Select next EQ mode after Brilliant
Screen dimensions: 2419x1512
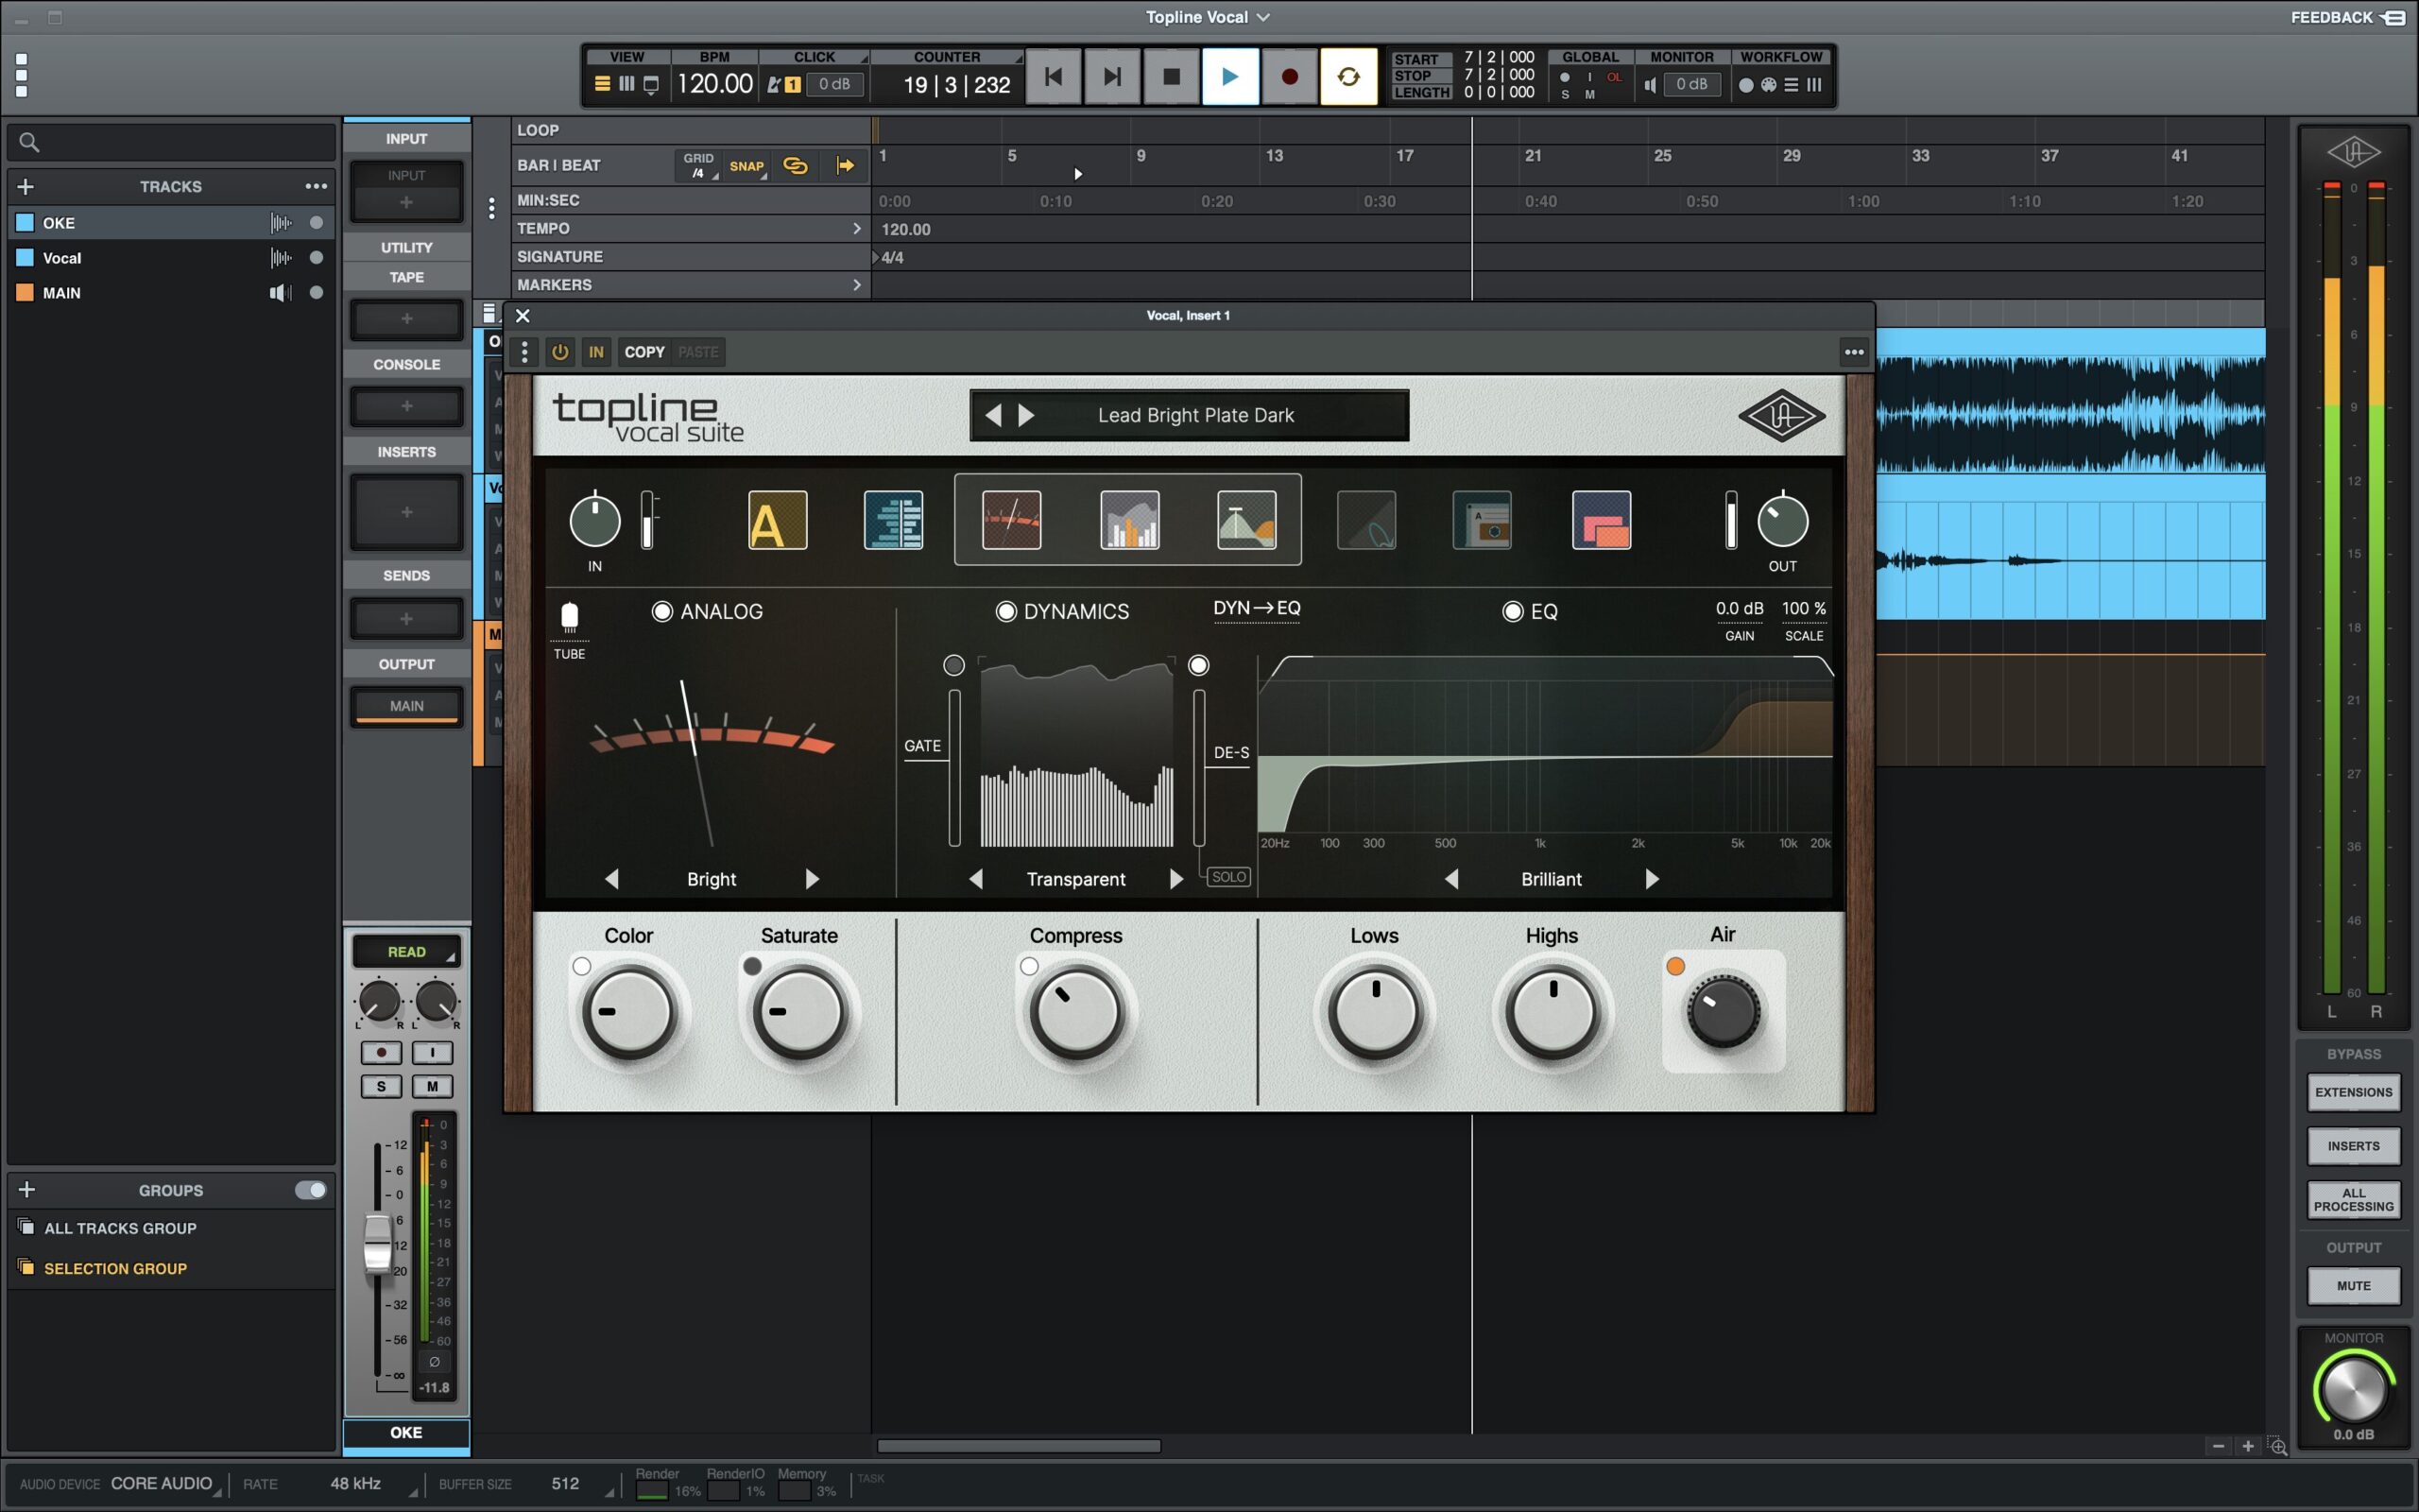pos(1652,879)
